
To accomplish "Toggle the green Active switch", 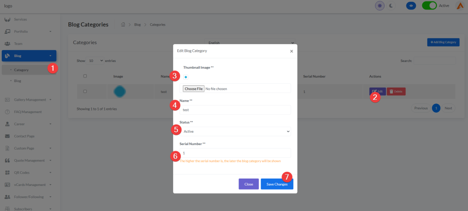I will (429, 5).
